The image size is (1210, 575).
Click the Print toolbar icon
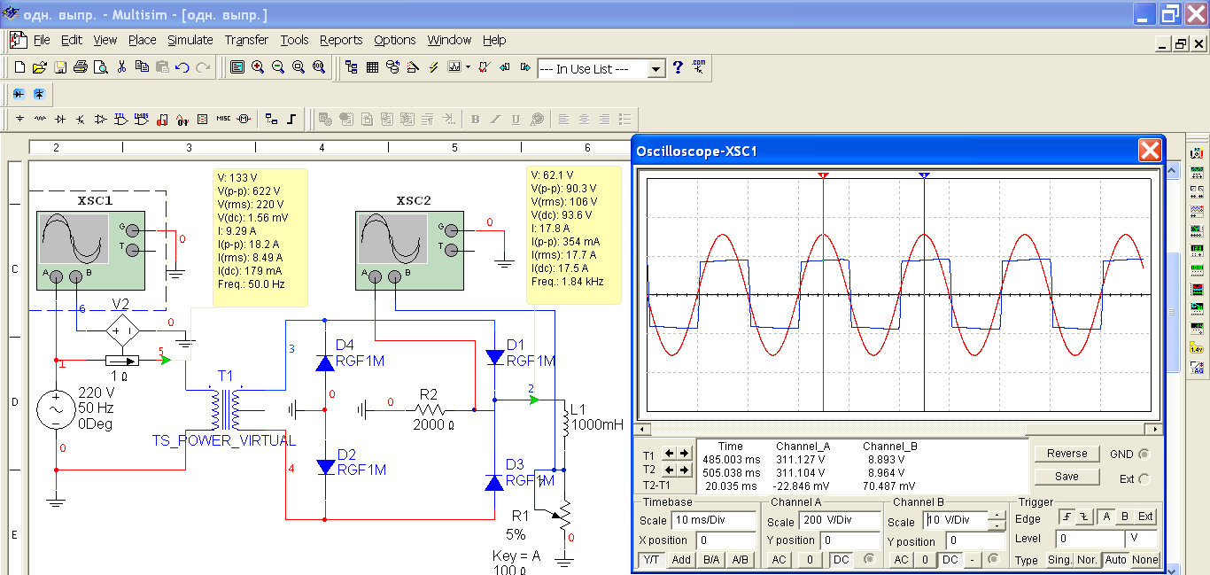click(80, 67)
